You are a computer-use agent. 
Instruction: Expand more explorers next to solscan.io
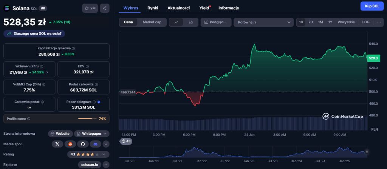click(106, 164)
